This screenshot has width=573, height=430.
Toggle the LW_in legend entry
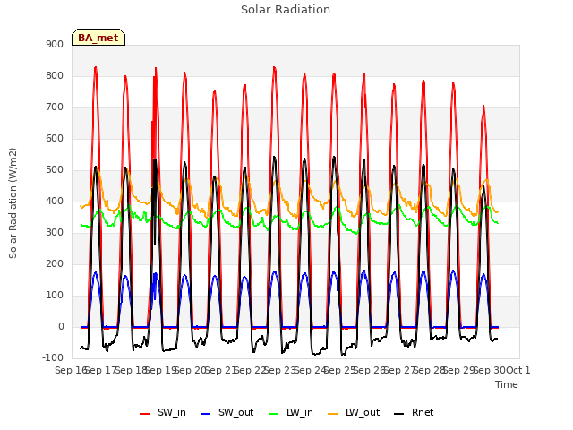pos(291,412)
